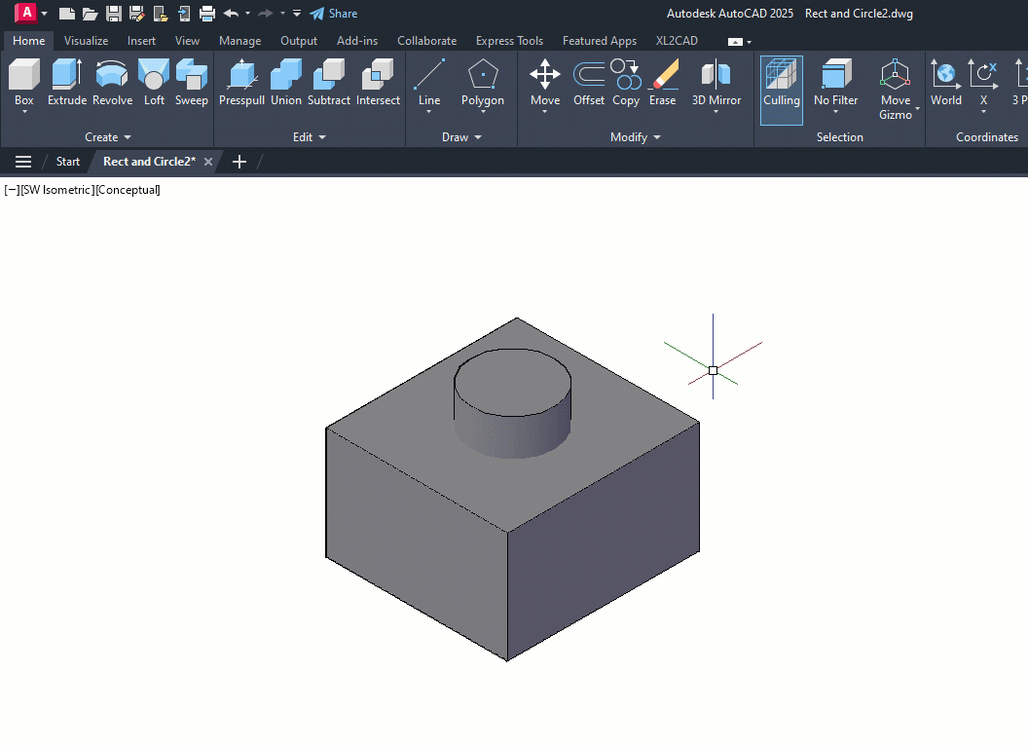Screen dimensions: 1028x748
Task: Click the Share button
Action: [x=334, y=13]
